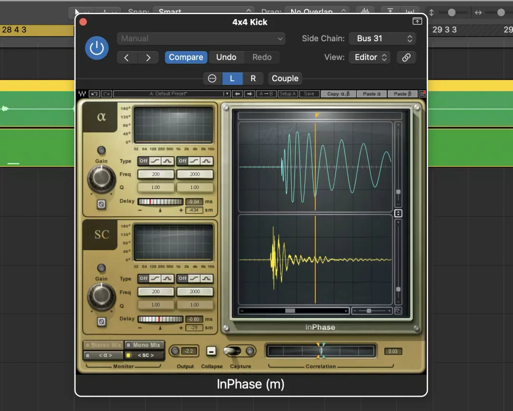The width and height of the screenshot is (513, 411).
Task: Click Redo in the plugin header
Action: tap(262, 57)
